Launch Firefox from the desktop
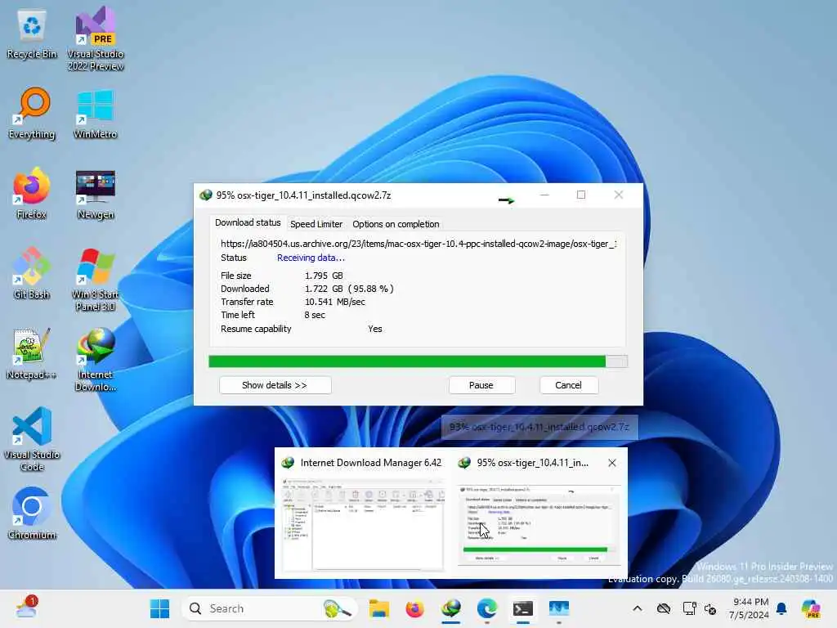Viewport: 837px width, 628px height. point(32,193)
